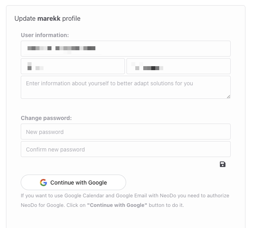The image size is (255, 228).
Task: Click the word 'Update' in the heading
Action: click(25, 18)
